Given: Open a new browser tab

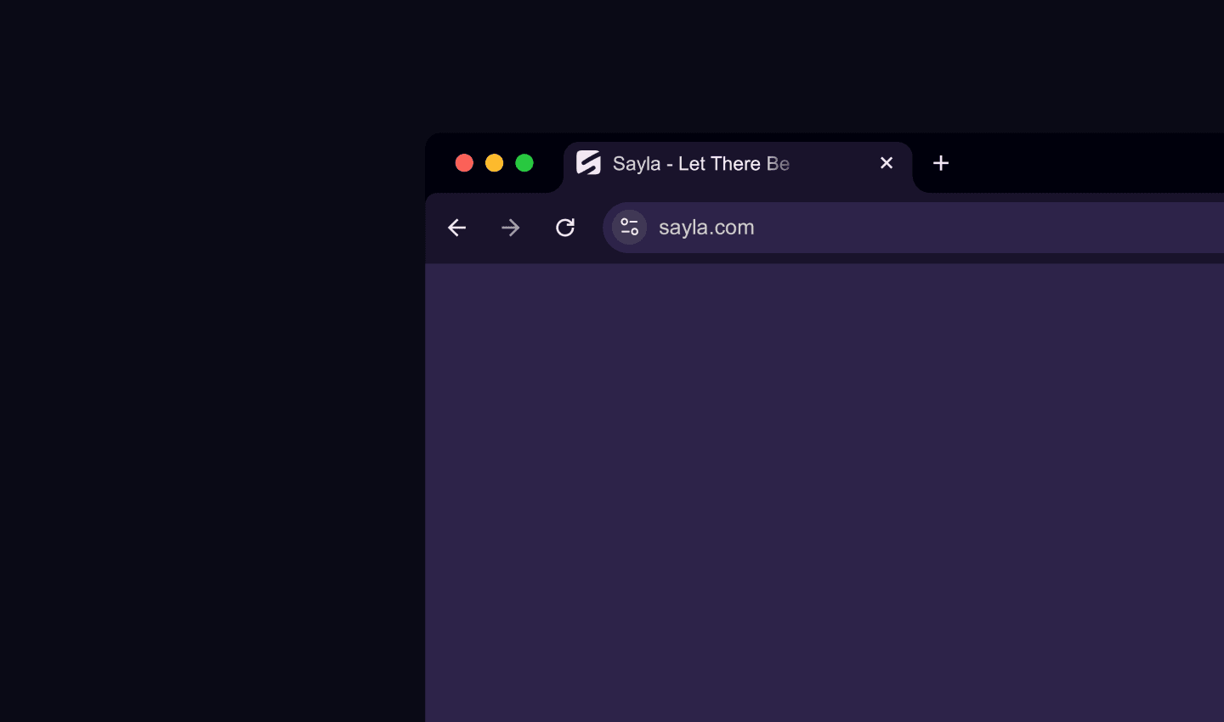Looking at the screenshot, I should 941,163.
